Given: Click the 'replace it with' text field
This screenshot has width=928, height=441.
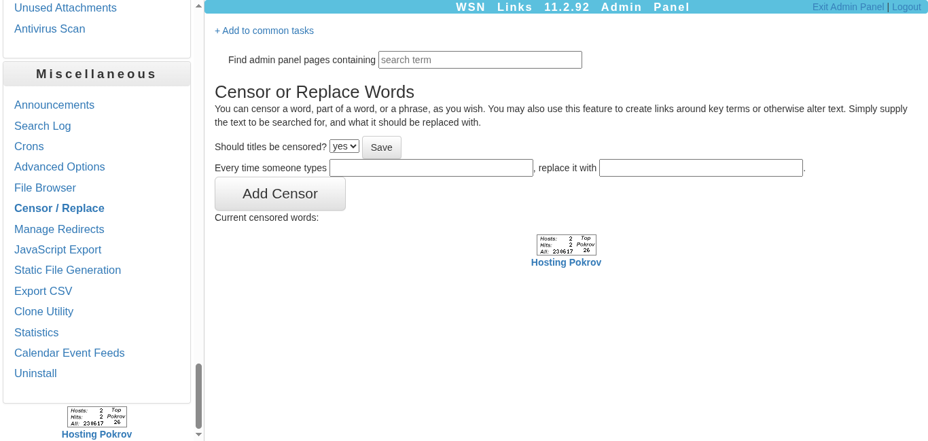Looking at the screenshot, I should tap(700, 168).
